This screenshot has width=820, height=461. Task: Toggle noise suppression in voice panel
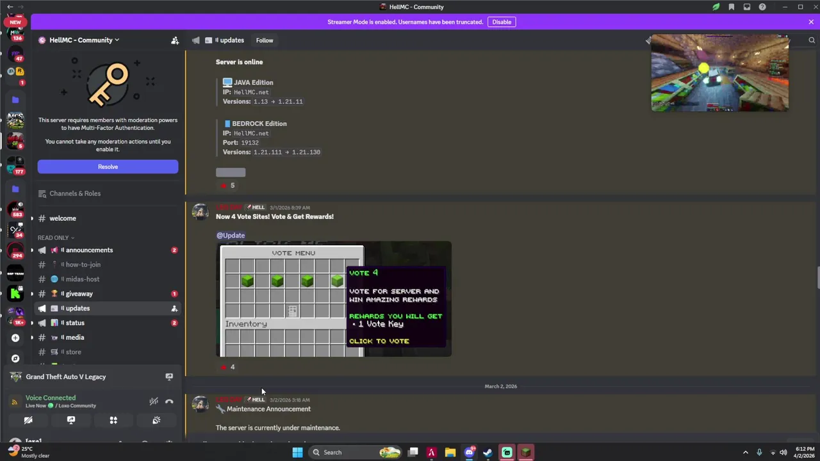(x=154, y=401)
